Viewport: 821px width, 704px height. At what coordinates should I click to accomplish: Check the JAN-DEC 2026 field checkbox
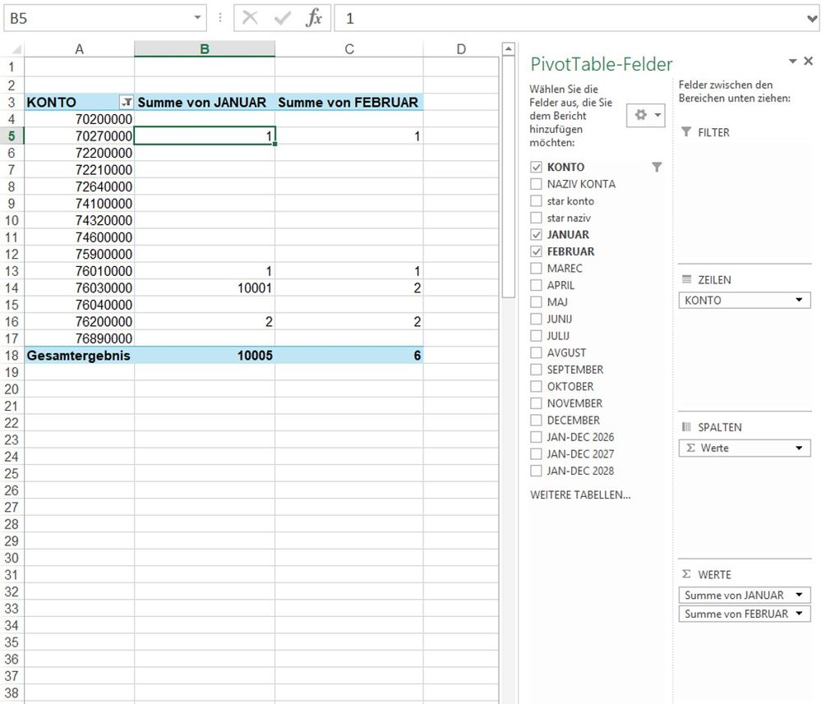(536, 437)
